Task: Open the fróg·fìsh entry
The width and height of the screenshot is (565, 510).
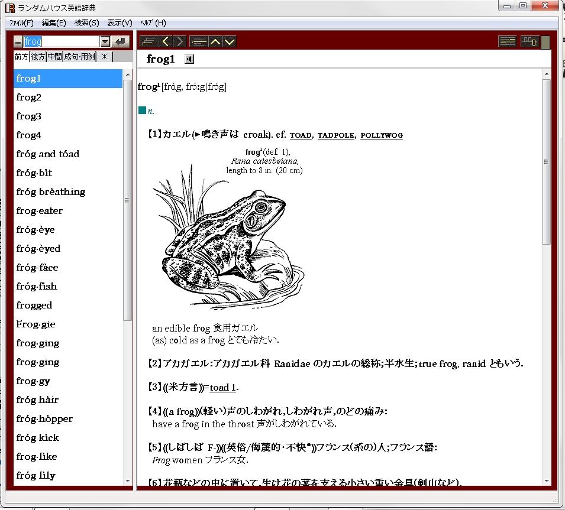Action: tap(68, 287)
